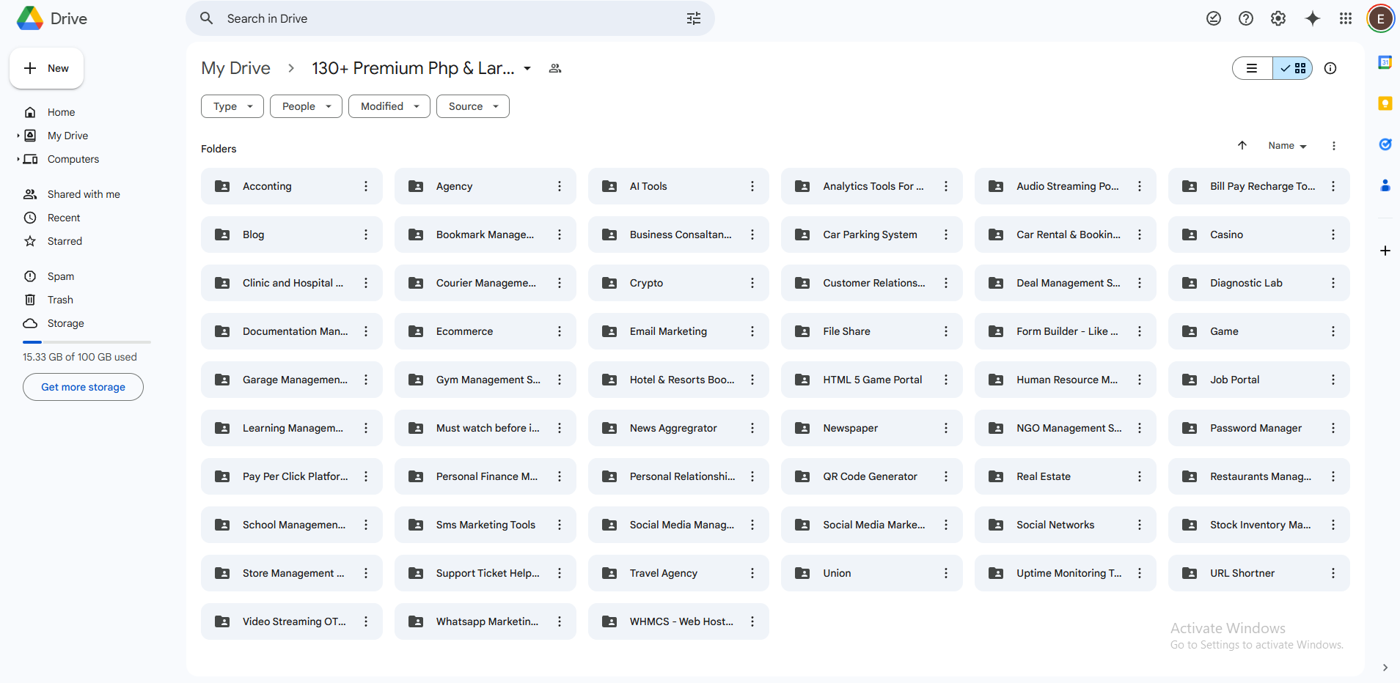Click the storage usage progress bar

pyautogui.click(x=87, y=342)
